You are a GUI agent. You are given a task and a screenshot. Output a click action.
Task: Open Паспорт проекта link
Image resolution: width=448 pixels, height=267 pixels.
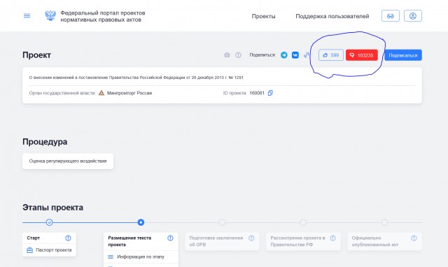point(54,250)
